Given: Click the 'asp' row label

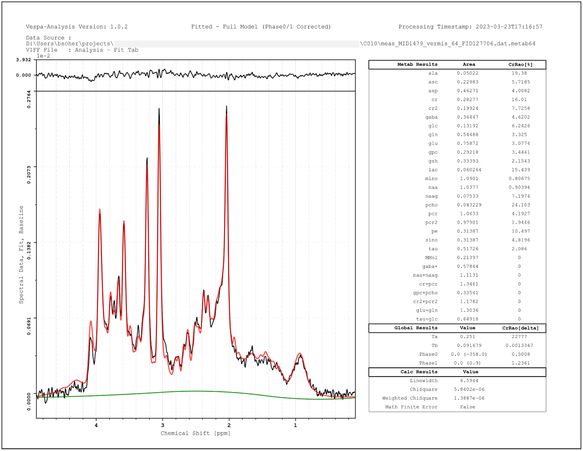Looking at the screenshot, I should [433, 91].
